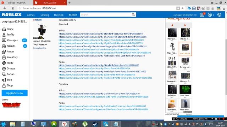Open Inventory in the sidebar

10,57
